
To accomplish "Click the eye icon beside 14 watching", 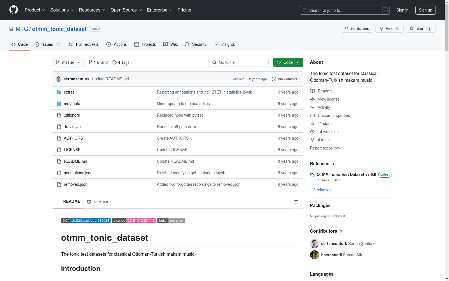I will 312,132.
